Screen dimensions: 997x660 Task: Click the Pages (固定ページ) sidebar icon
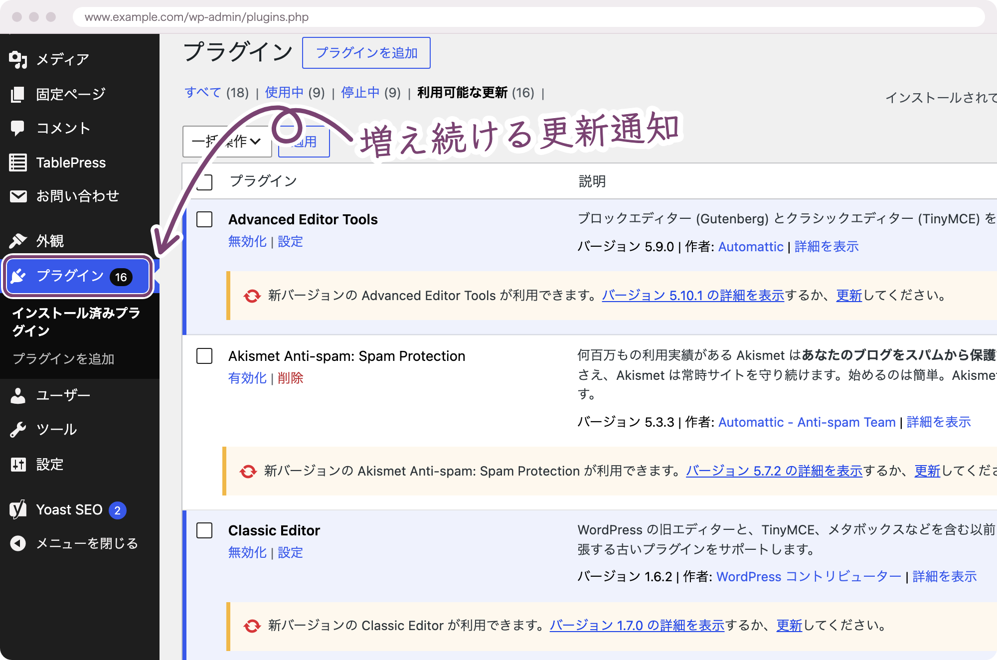18,94
